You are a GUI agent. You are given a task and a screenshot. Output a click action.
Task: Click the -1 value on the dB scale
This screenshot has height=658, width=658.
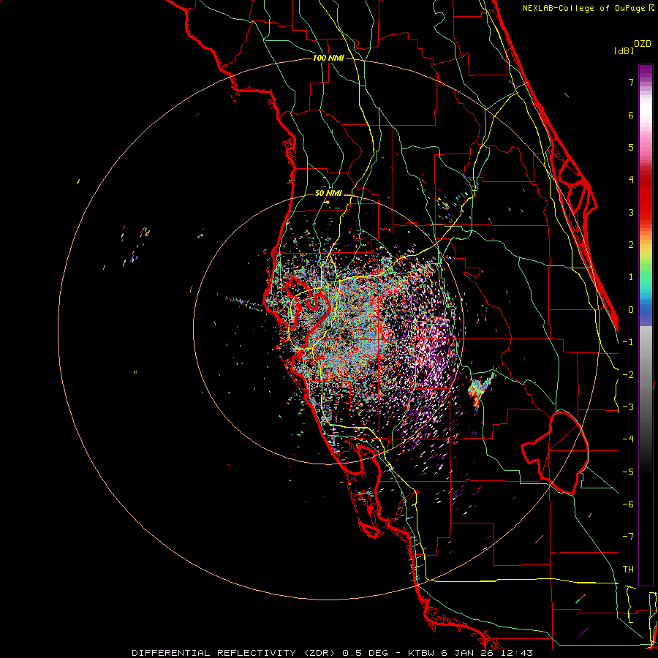628,342
